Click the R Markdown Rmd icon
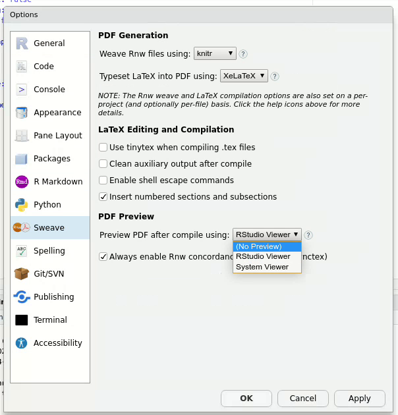Image resolution: width=398 pixels, height=415 pixels. (22, 182)
